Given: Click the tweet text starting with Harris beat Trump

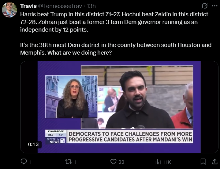Looking at the screenshot, I should pyautogui.click(x=116, y=33).
